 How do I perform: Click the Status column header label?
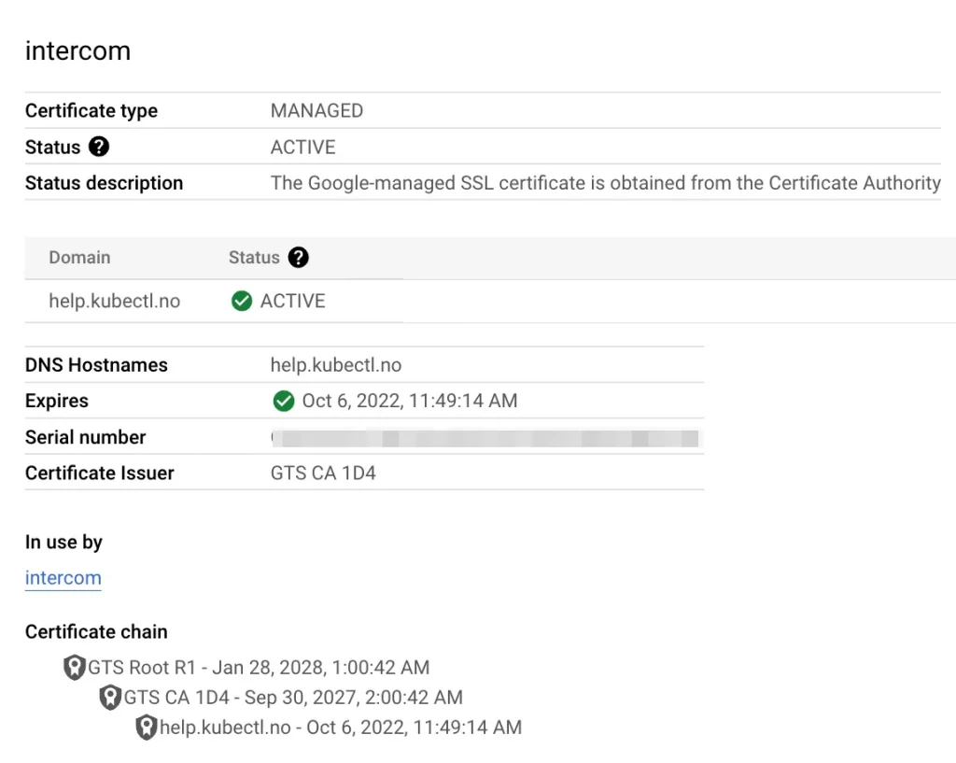tap(254, 258)
